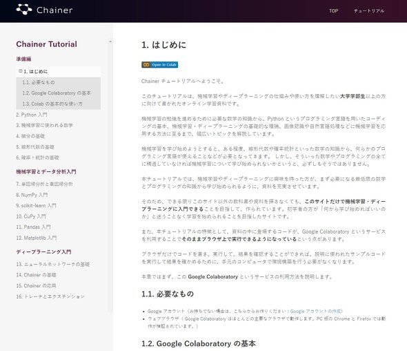This screenshot has height=351, width=407.
Task: Click the Open in Colab badge
Action: click(159, 65)
